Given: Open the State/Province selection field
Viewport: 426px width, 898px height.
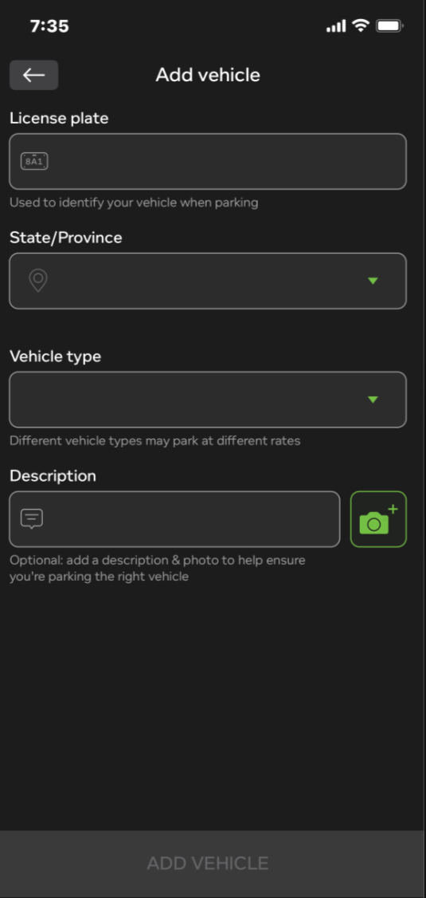Looking at the screenshot, I should pyautogui.click(x=208, y=281).
